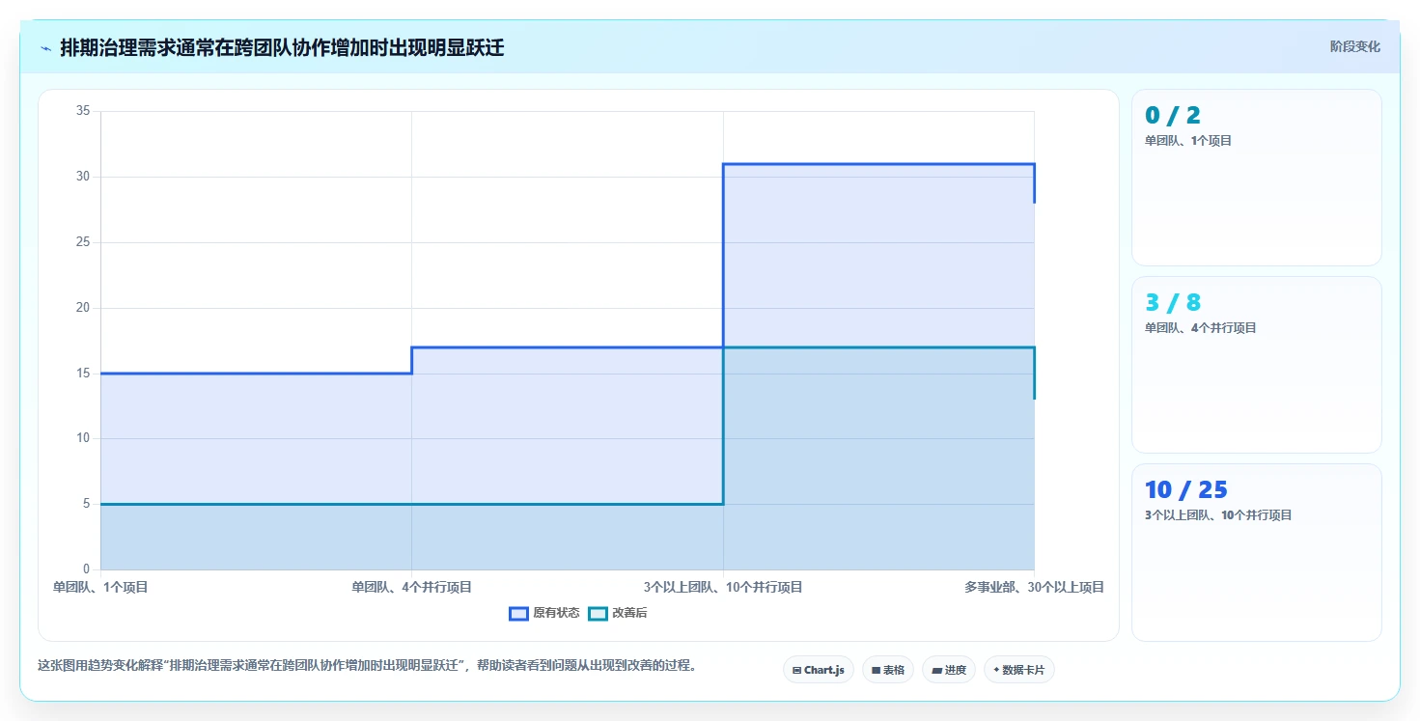Open the 0 / 2 data card
1420x721 pixels.
(1256, 178)
